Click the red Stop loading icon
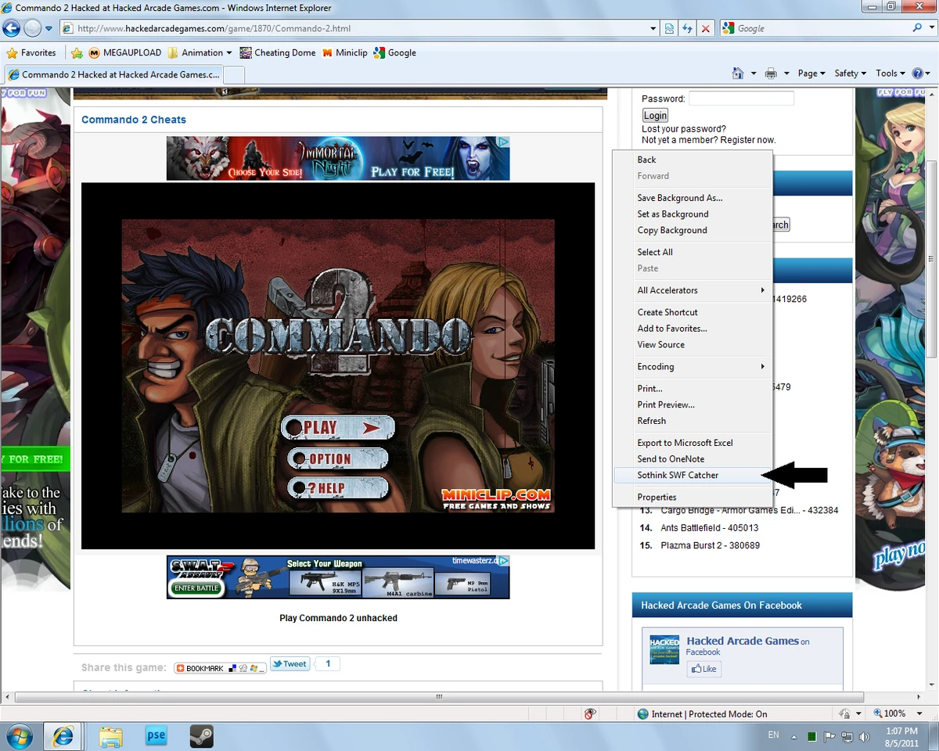 click(706, 28)
